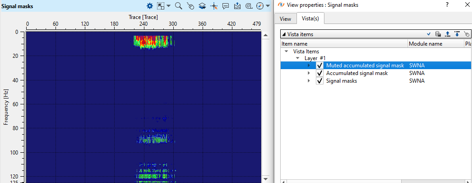Click the move item down icon in the Vista items header
The height and width of the screenshot is (183, 472).
(x=457, y=34)
